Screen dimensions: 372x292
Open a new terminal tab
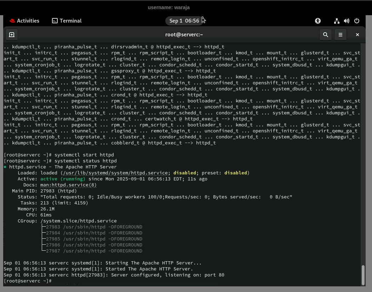click(x=12, y=35)
